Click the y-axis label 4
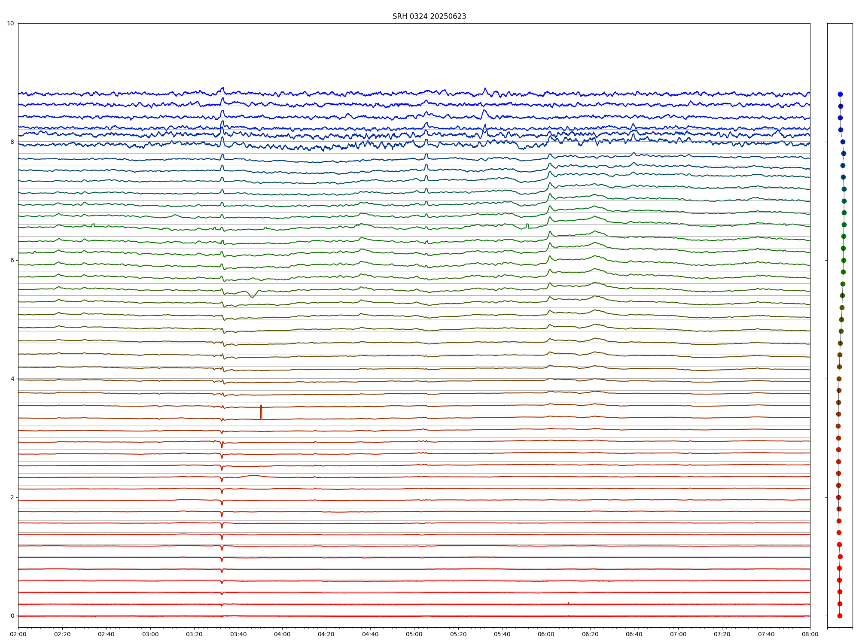The height and width of the screenshot is (644, 859). pyautogui.click(x=12, y=379)
